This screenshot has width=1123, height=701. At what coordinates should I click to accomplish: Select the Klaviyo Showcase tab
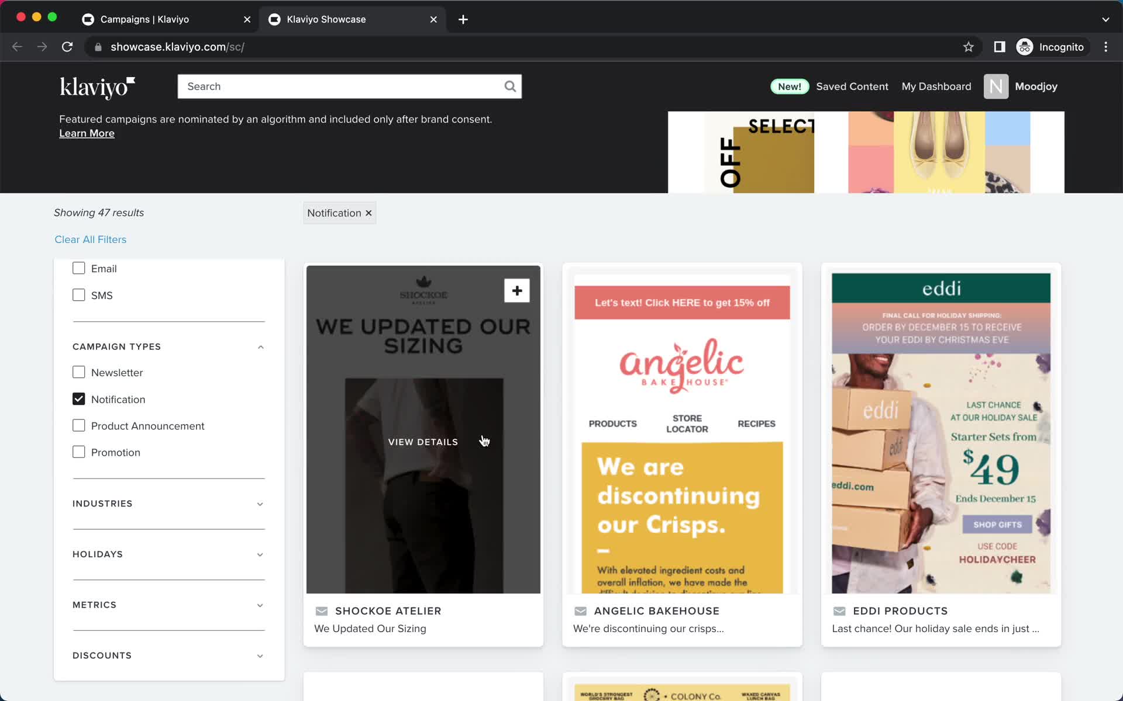tap(352, 19)
